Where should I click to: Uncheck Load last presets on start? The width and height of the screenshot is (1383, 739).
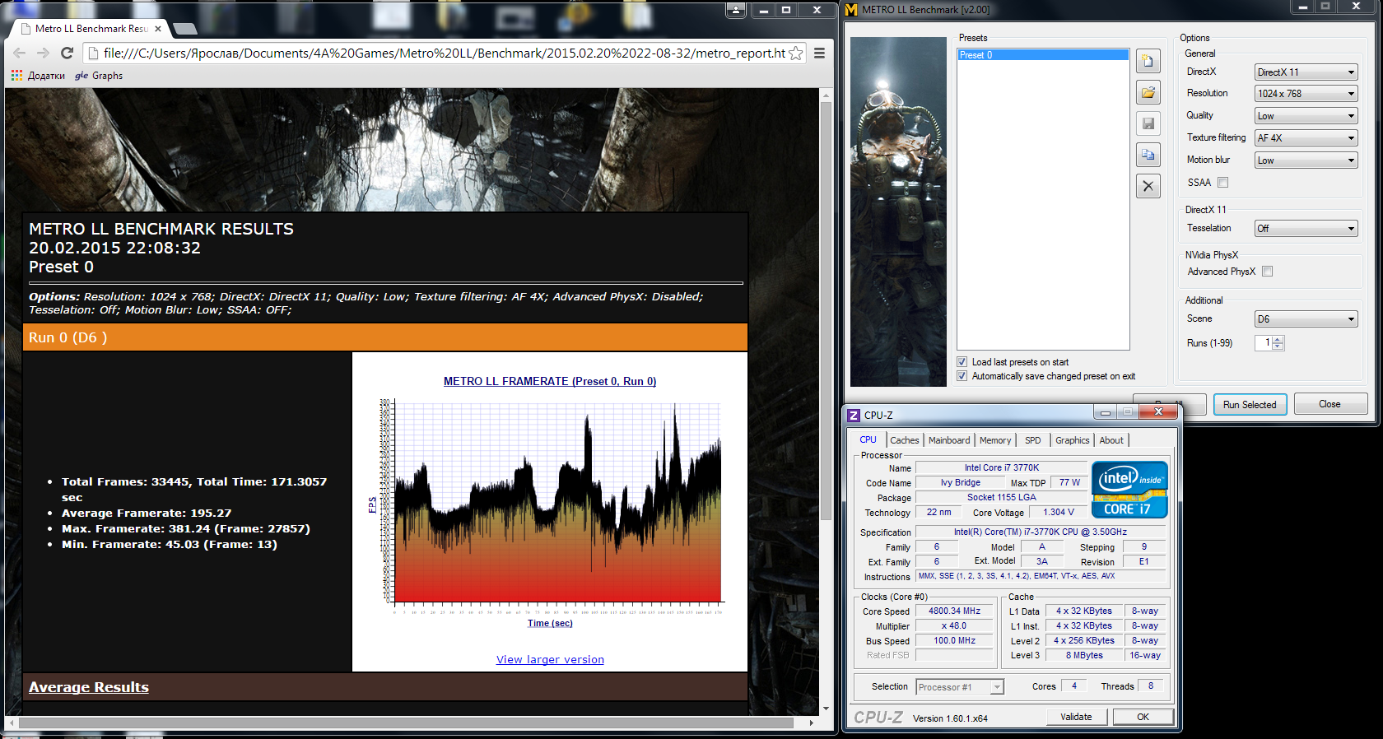pyautogui.click(x=962, y=362)
